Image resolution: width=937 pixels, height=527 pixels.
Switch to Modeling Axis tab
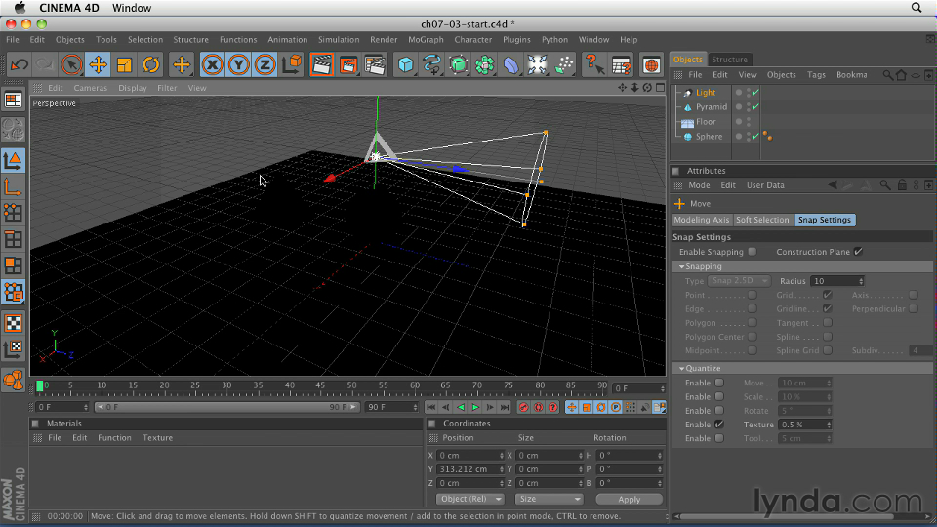click(702, 220)
